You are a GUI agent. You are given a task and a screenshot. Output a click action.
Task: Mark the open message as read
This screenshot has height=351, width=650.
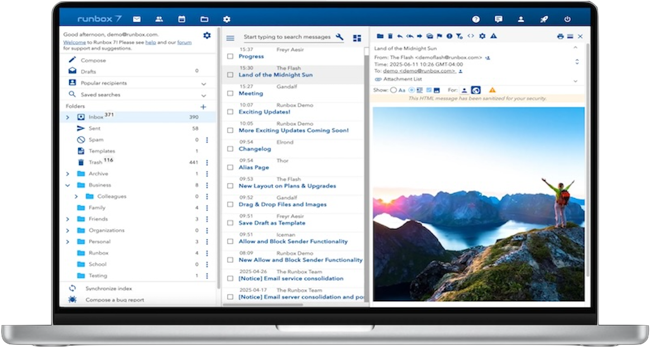tap(430, 36)
